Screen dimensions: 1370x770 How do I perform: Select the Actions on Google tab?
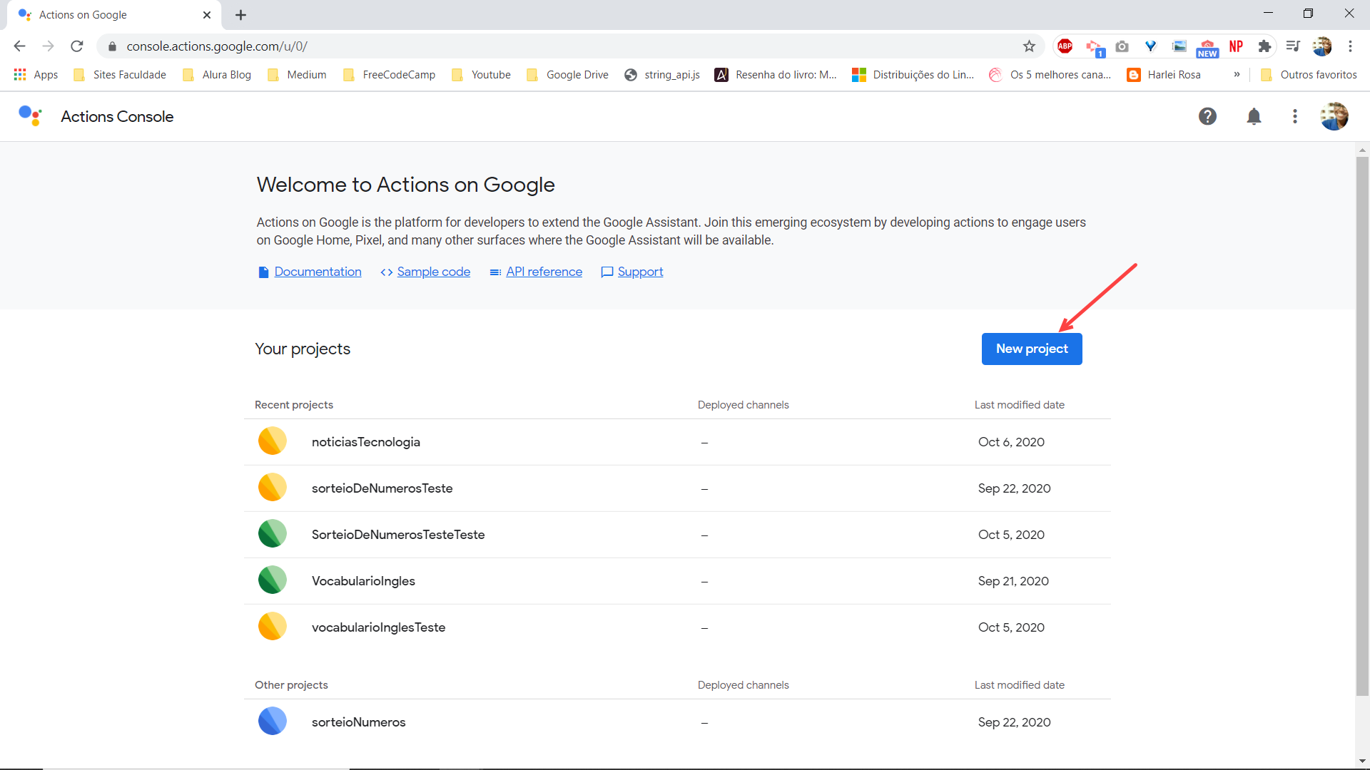pos(114,15)
